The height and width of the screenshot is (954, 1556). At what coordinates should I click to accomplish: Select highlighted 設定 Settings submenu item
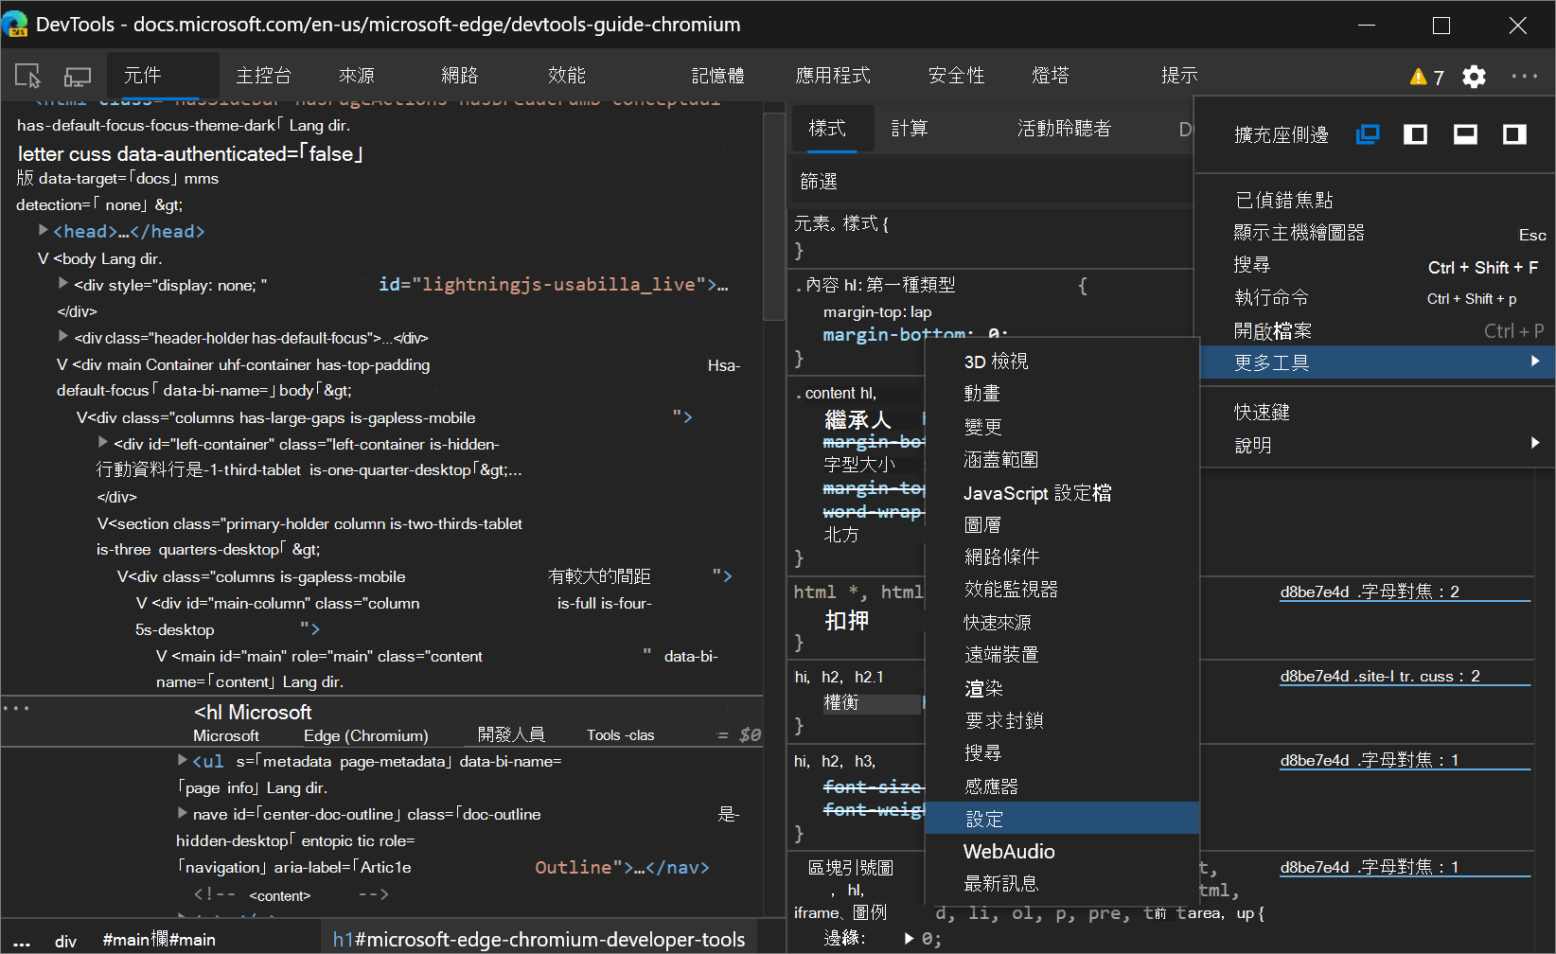[x=1062, y=819]
